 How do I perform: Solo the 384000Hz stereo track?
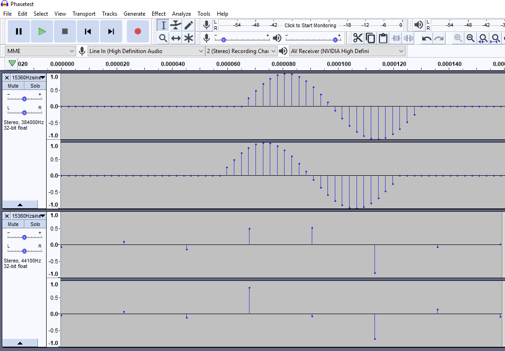[36, 86]
